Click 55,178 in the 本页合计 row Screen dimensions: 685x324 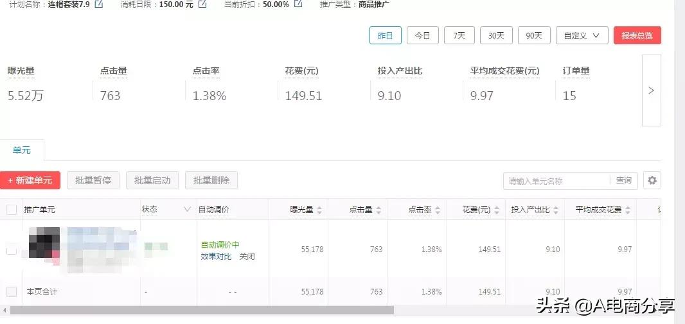pyautogui.click(x=312, y=292)
